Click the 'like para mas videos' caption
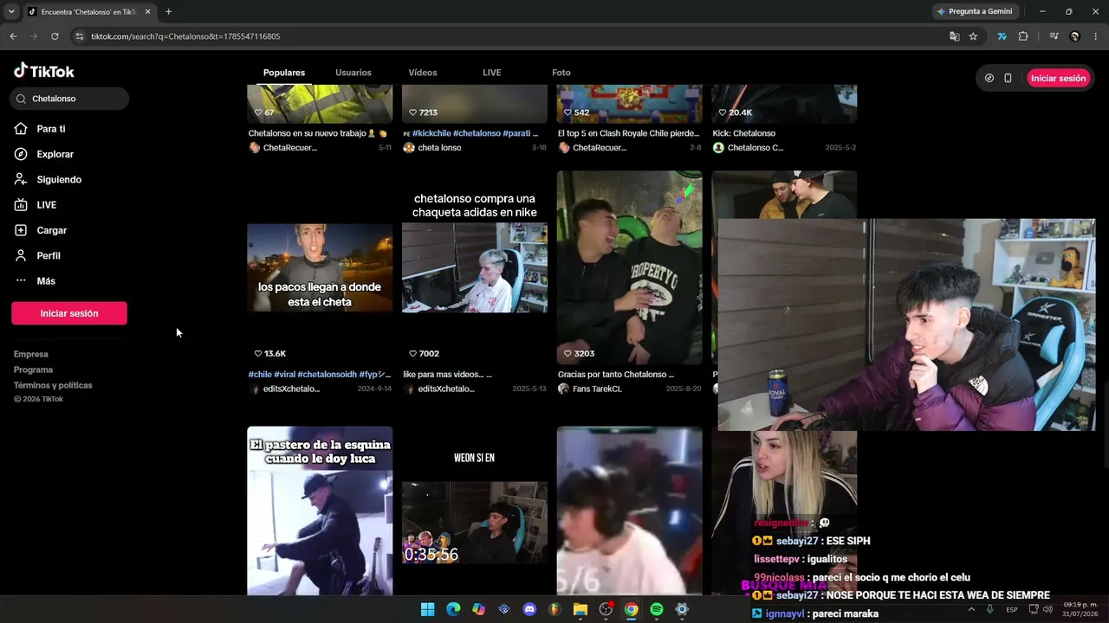This screenshot has width=1109, height=623. pos(447,375)
